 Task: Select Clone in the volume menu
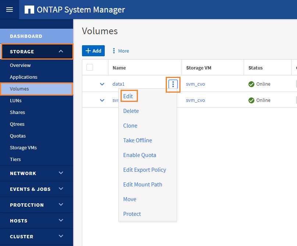point(130,126)
